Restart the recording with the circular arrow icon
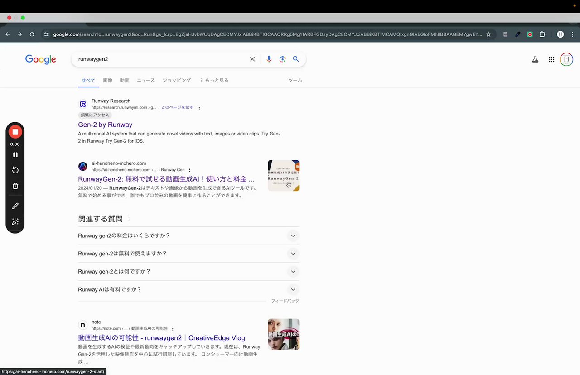 tap(15, 170)
